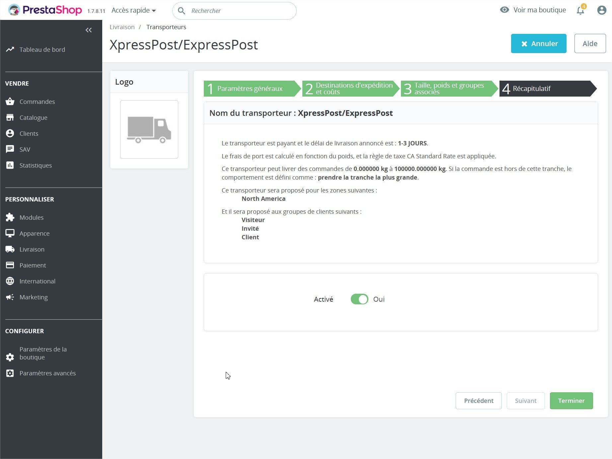Click the Livraison breadcrumb link
This screenshot has height=459, width=612.
pyautogui.click(x=122, y=27)
